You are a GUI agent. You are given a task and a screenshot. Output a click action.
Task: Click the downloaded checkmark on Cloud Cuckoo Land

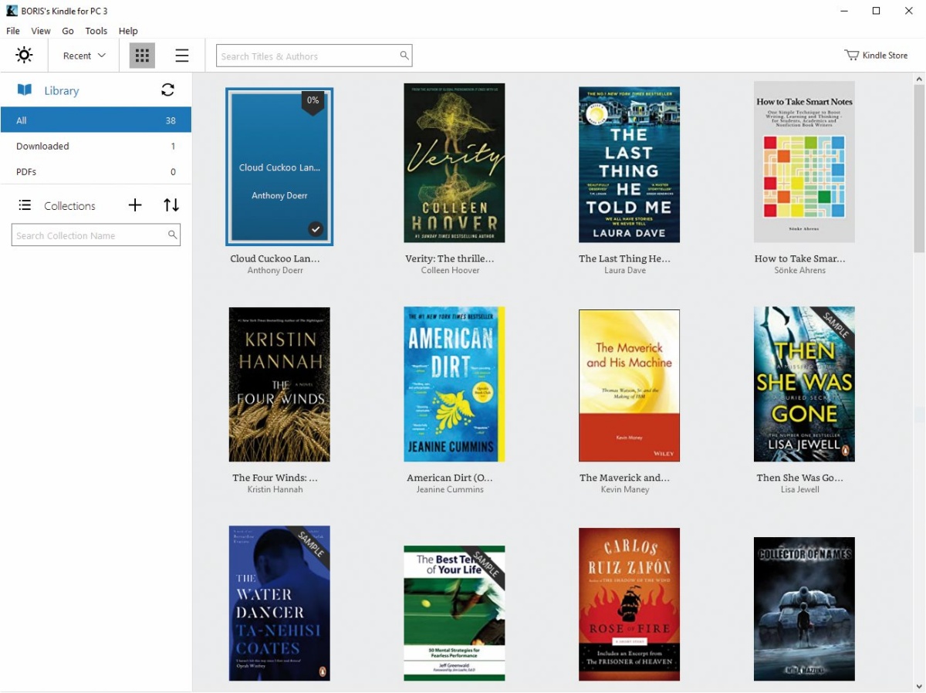pyautogui.click(x=316, y=229)
